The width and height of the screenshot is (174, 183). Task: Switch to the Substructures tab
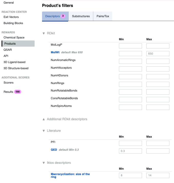click(81, 16)
